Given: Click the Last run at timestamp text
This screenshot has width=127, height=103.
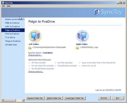Looking at the screenshot, I should (x=108, y=90).
